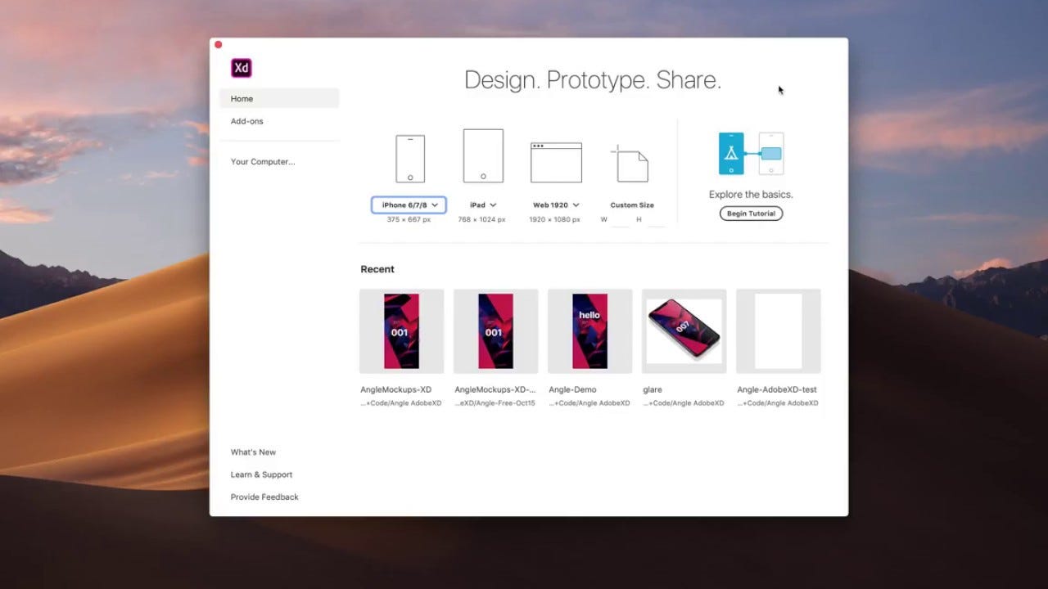1048x589 pixels.
Task: Click the What's New link
Action: [x=253, y=452]
